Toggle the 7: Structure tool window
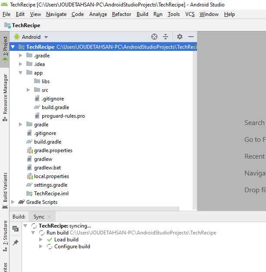266x272 pixels. 5,236
